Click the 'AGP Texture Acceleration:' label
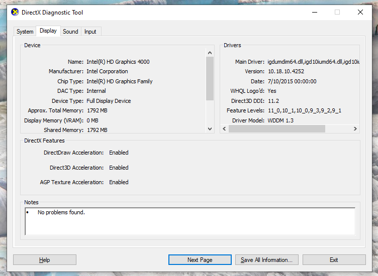 point(72,182)
